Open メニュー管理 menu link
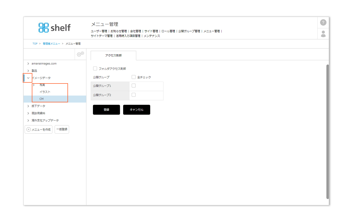This screenshot has width=351, height=219. [212, 31]
